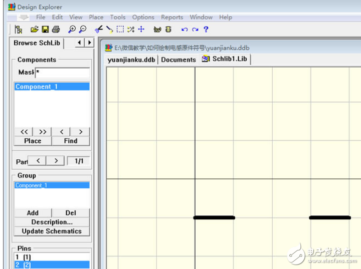
Task: Select Component_1 in the Components list
Action: coord(37,87)
